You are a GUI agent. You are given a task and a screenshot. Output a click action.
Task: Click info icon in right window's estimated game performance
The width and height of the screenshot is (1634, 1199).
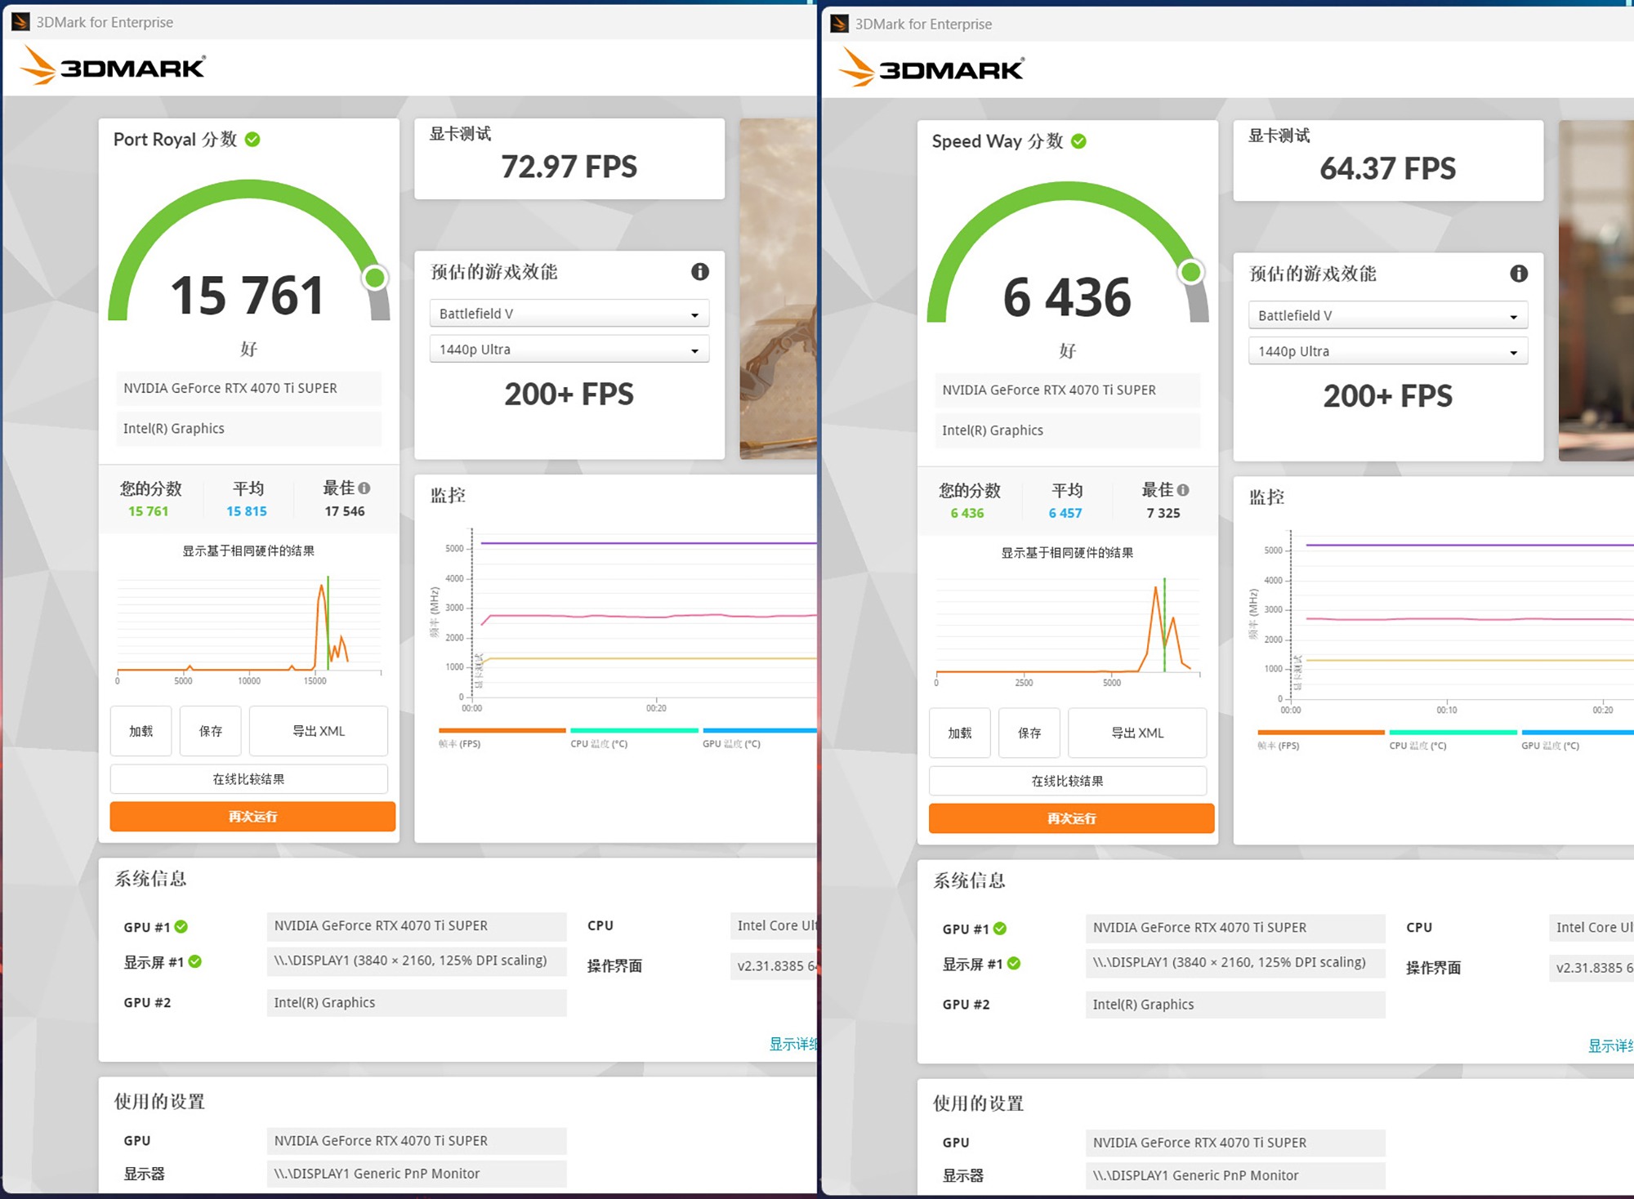click(x=1518, y=274)
